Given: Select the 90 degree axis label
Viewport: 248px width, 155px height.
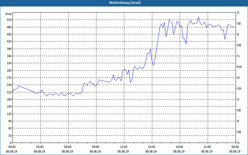Looking at the screenshot, I should (10, 121).
